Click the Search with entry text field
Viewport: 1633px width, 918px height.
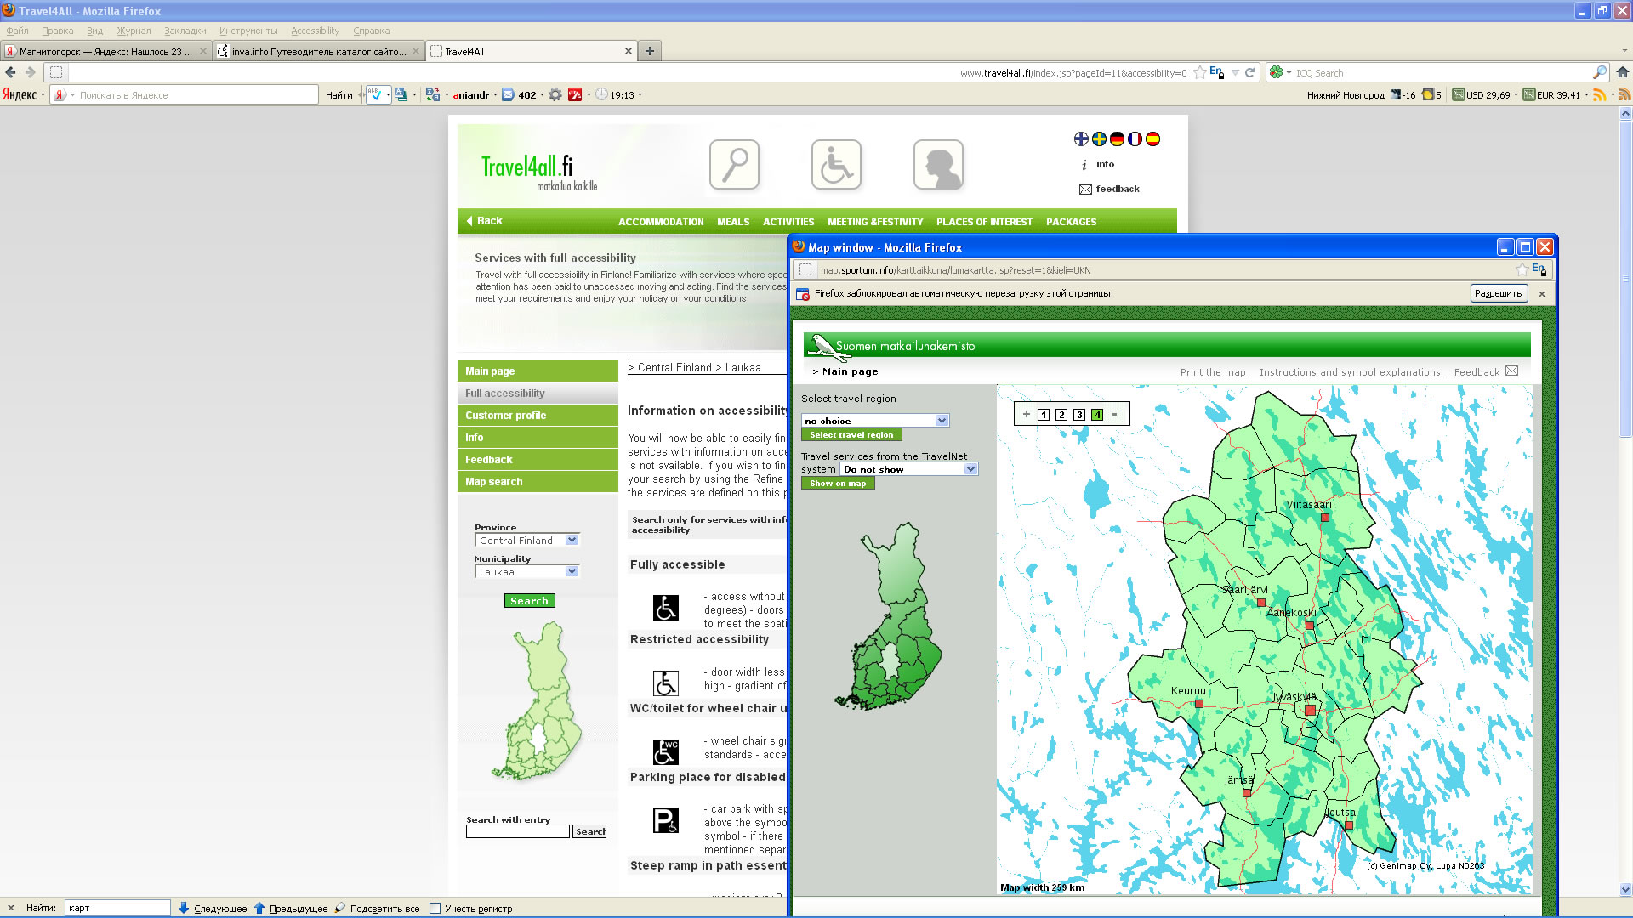[x=517, y=831]
